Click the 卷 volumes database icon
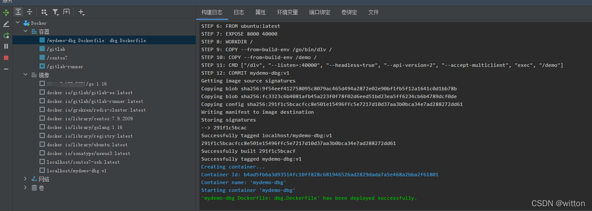 (x=34, y=188)
